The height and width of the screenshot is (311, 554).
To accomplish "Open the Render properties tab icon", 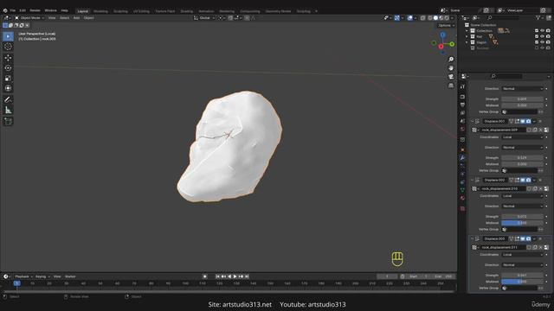I will [x=462, y=97].
